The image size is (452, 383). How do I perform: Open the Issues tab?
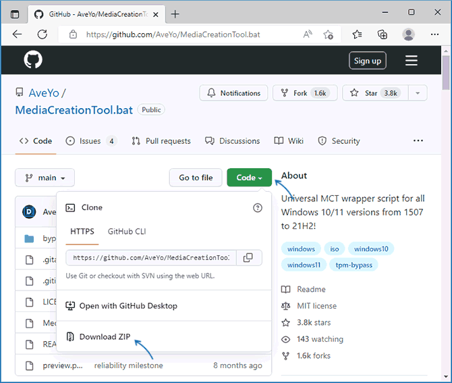click(x=91, y=141)
